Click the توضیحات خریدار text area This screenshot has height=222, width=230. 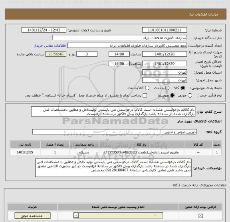113,168
